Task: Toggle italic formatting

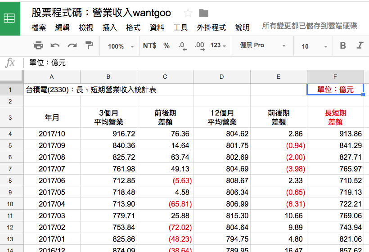Action: point(360,45)
